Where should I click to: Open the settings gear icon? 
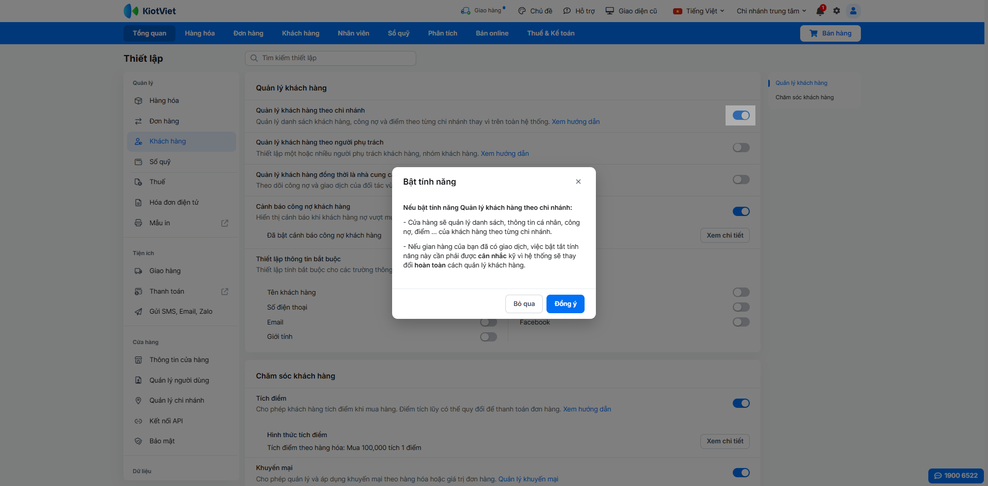(837, 11)
